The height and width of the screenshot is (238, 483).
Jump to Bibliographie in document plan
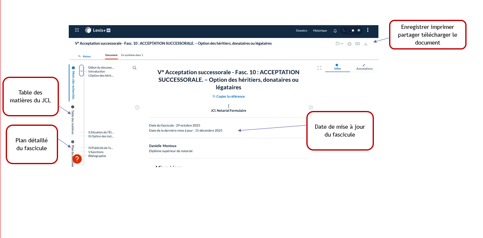(x=97, y=156)
